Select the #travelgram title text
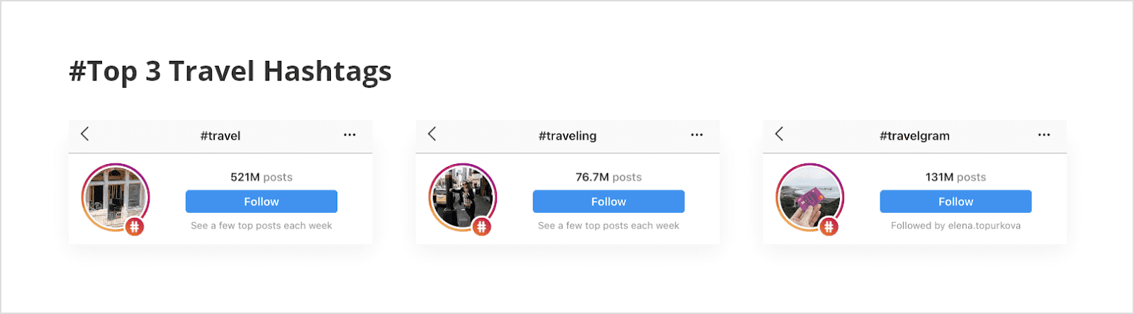 pos(914,136)
